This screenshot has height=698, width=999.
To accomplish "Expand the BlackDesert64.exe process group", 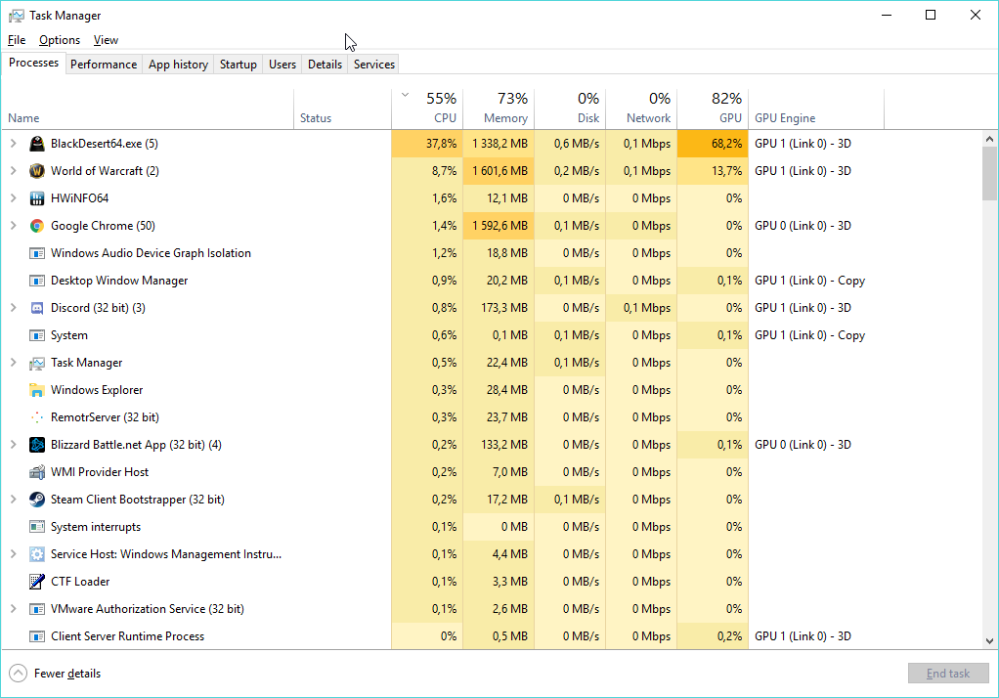I will point(13,144).
